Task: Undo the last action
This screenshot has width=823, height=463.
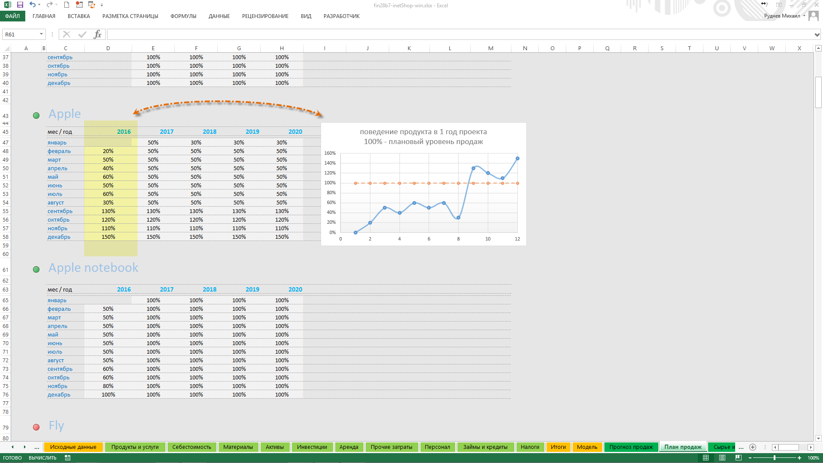Action: coord(32,5)
